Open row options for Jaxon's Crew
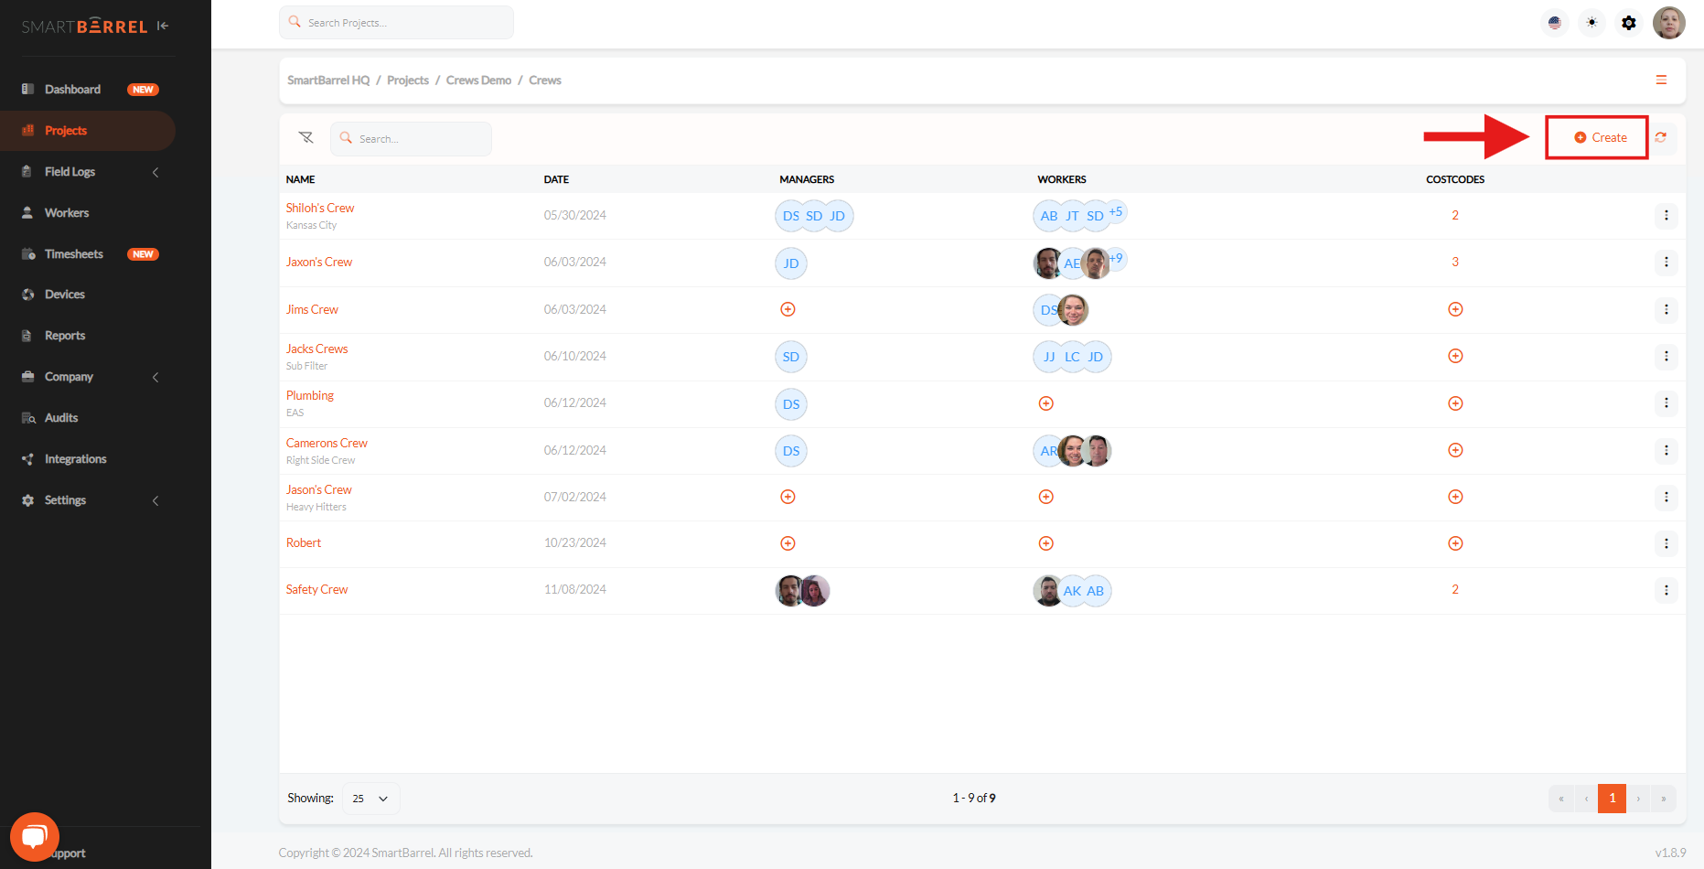The image size is (1704, 869). coord(1666,263)
